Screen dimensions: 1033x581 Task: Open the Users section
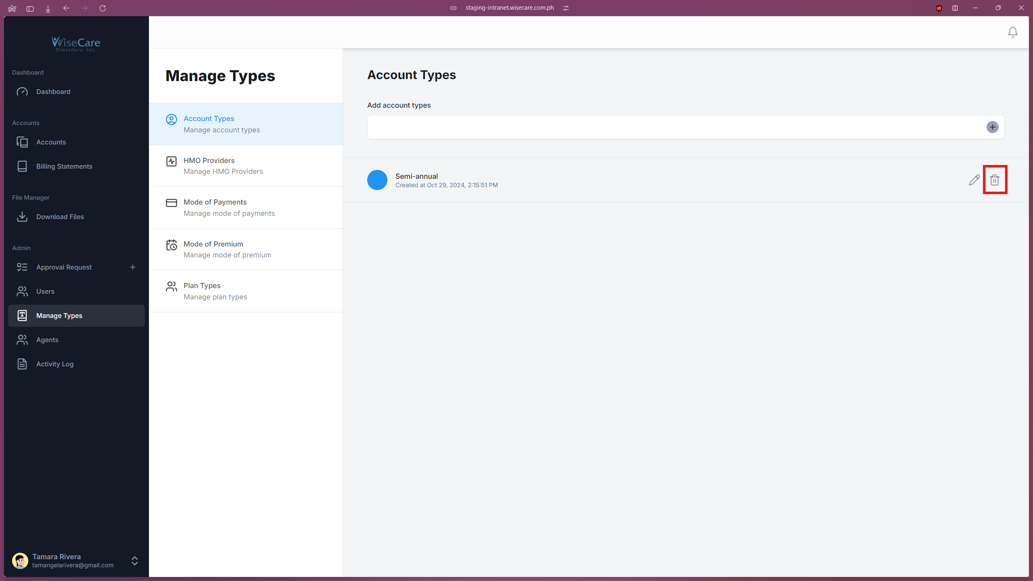tap(45, 291)
